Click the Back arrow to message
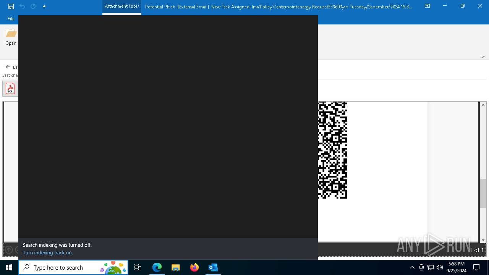 (8, 67)
